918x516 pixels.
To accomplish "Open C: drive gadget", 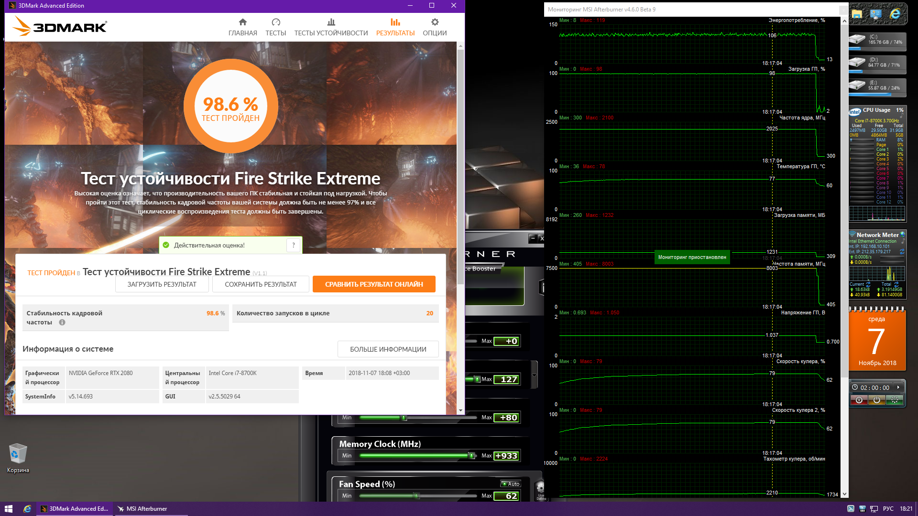I will tap(877, 40).
